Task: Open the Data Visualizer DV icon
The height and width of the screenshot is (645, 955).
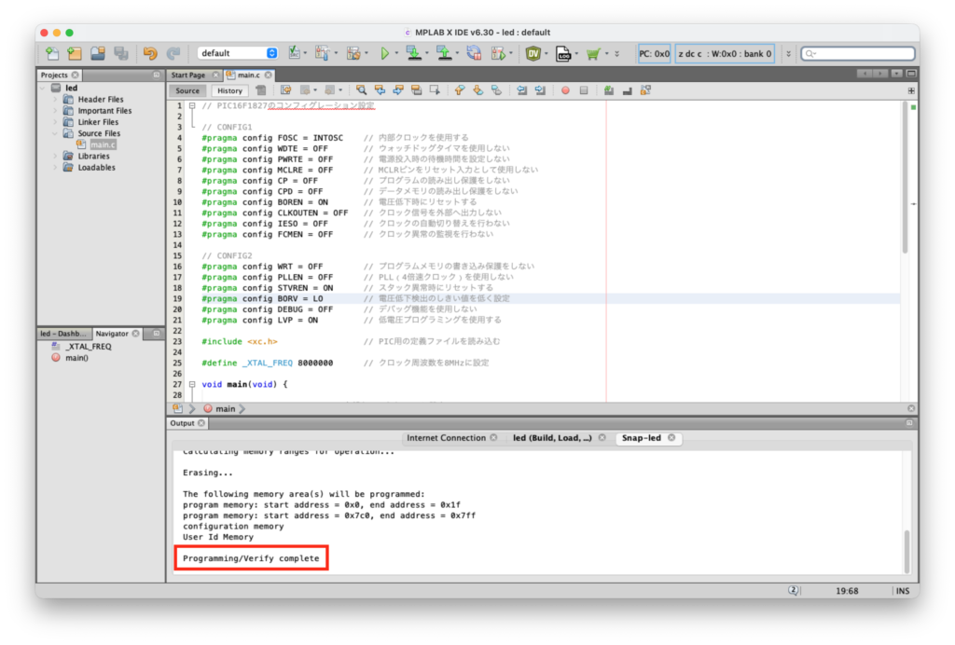Action: pos(533,53)
